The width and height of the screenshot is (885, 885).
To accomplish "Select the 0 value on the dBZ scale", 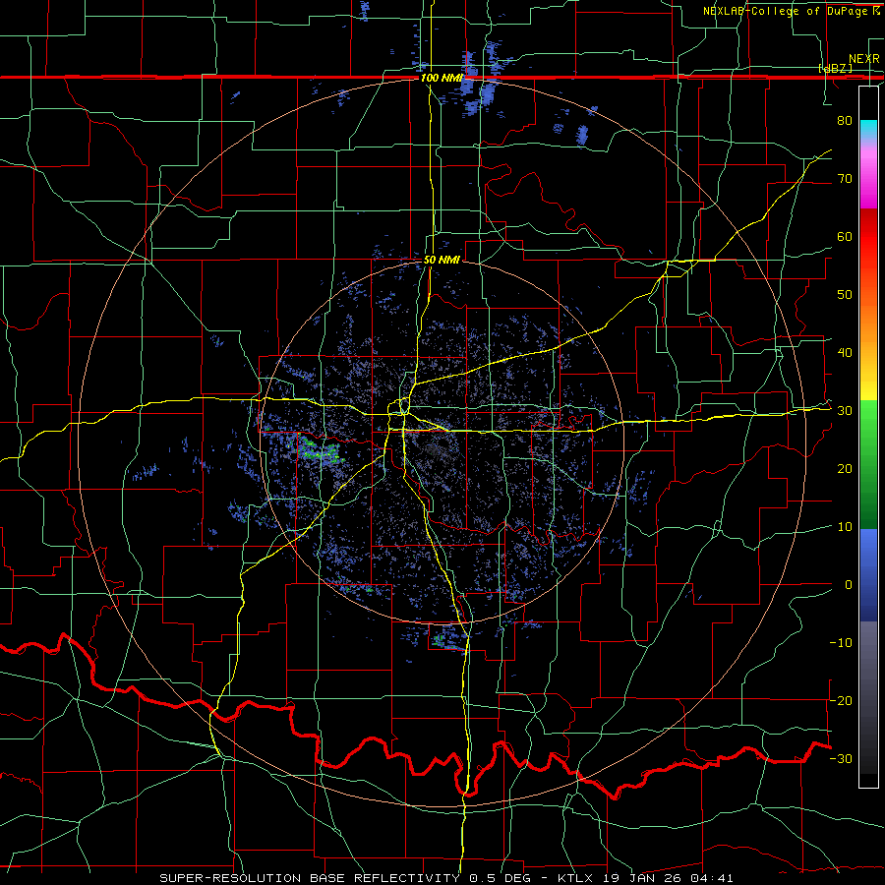I will (849, 585).
